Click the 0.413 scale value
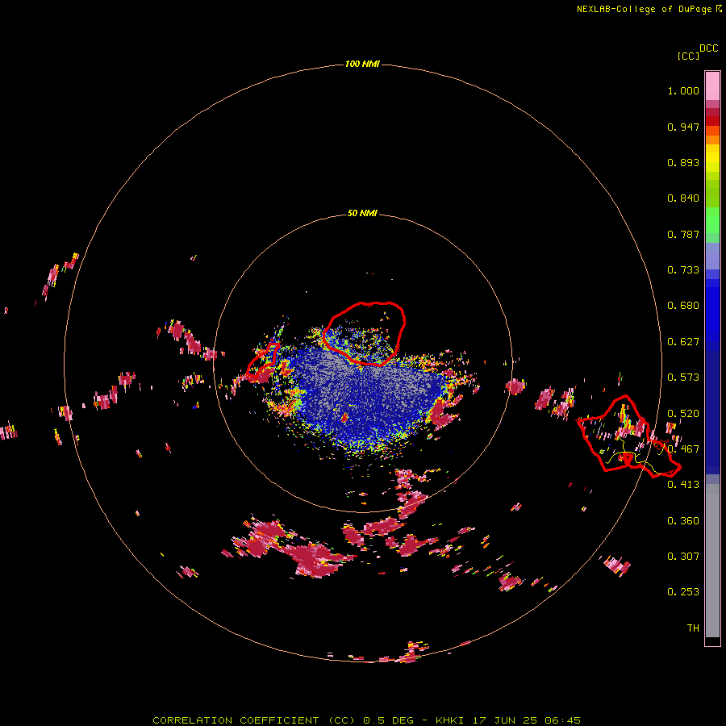The image size is (726, 726). tap(683, 485)
